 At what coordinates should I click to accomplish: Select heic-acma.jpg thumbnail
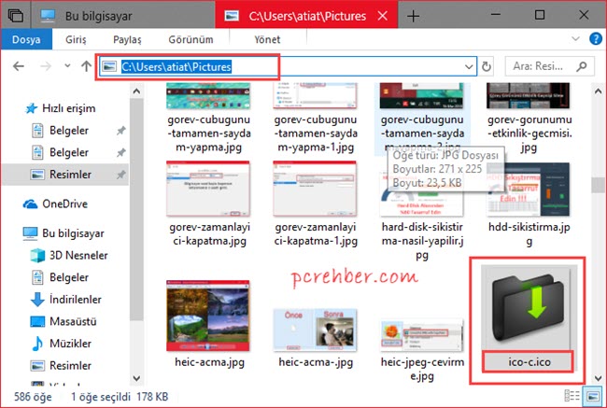(208, 316)
